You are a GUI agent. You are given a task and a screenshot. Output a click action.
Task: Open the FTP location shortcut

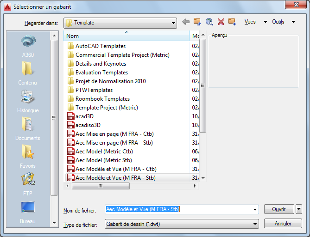tap(28, 184)
